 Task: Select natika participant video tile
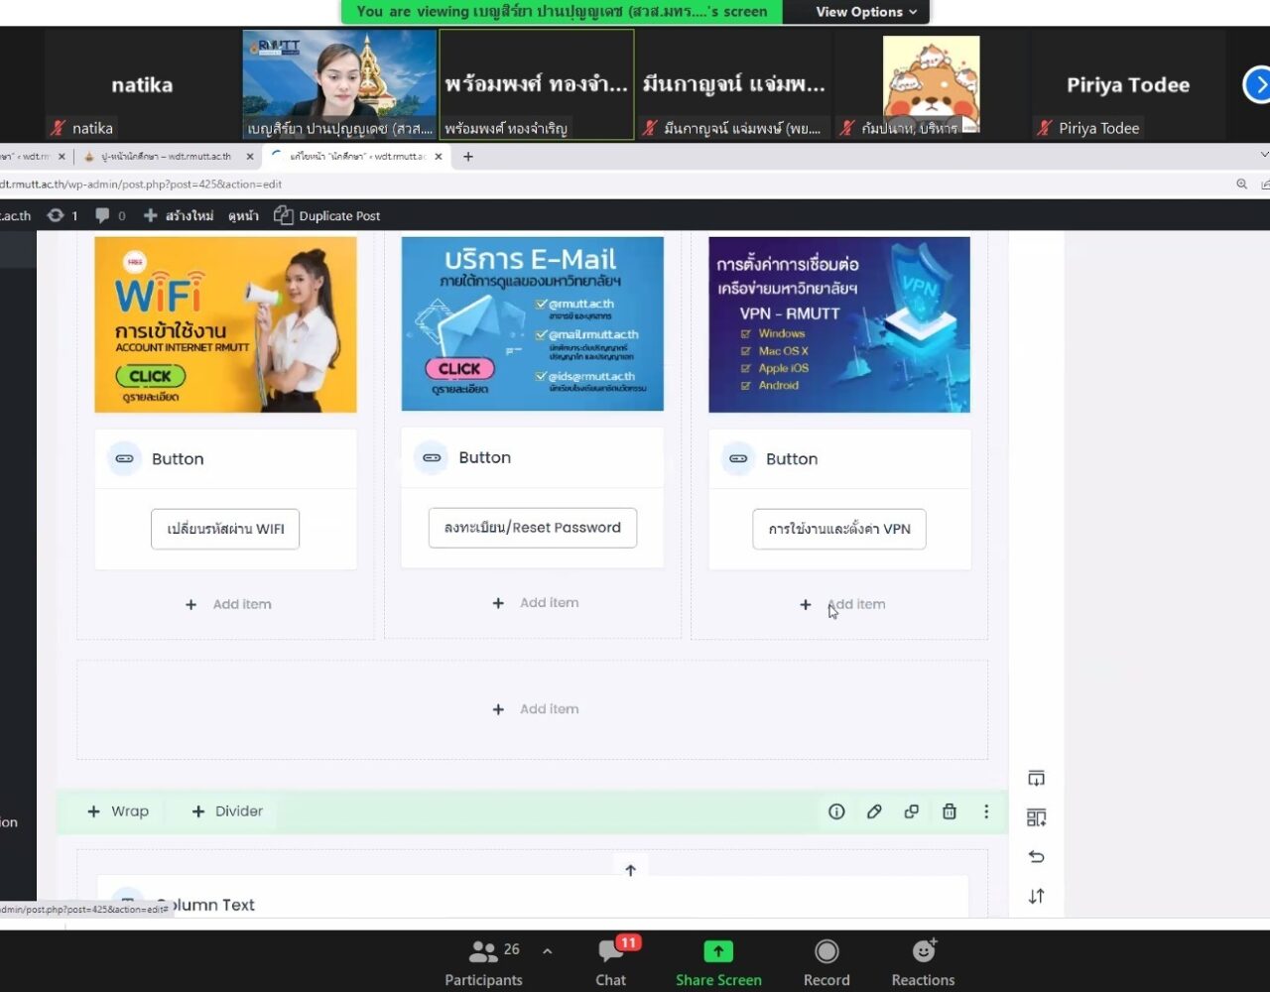141,84
